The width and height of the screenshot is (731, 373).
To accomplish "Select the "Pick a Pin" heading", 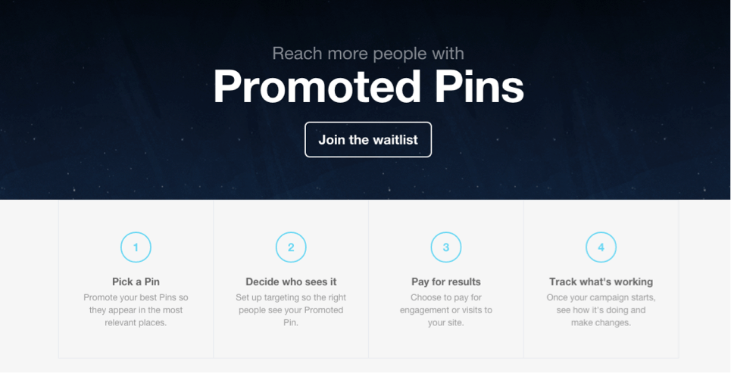I will 136,282.
